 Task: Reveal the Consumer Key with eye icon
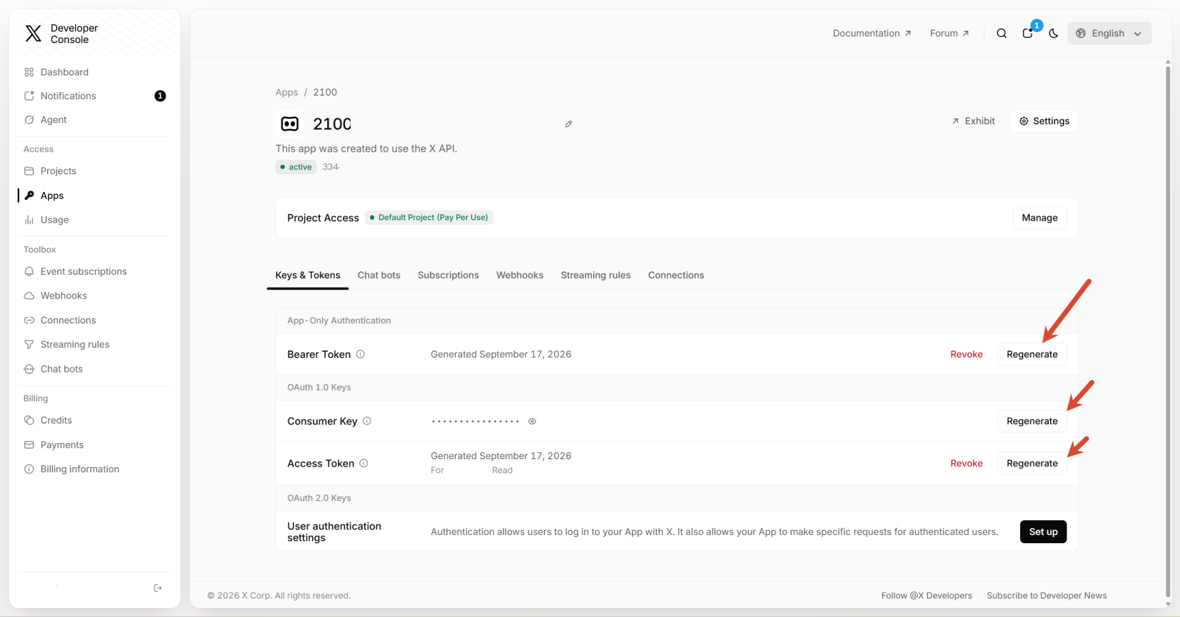coord(532,422)
